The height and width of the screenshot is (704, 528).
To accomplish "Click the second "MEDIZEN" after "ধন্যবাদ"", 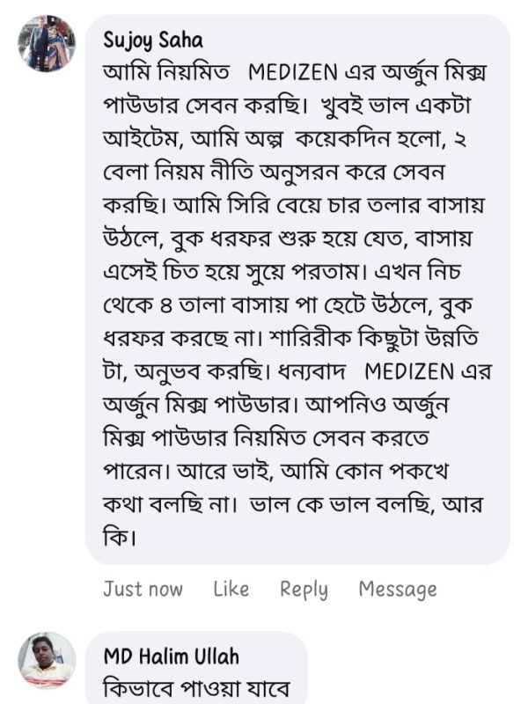I will pyautogui.click(x=408, y=371).
